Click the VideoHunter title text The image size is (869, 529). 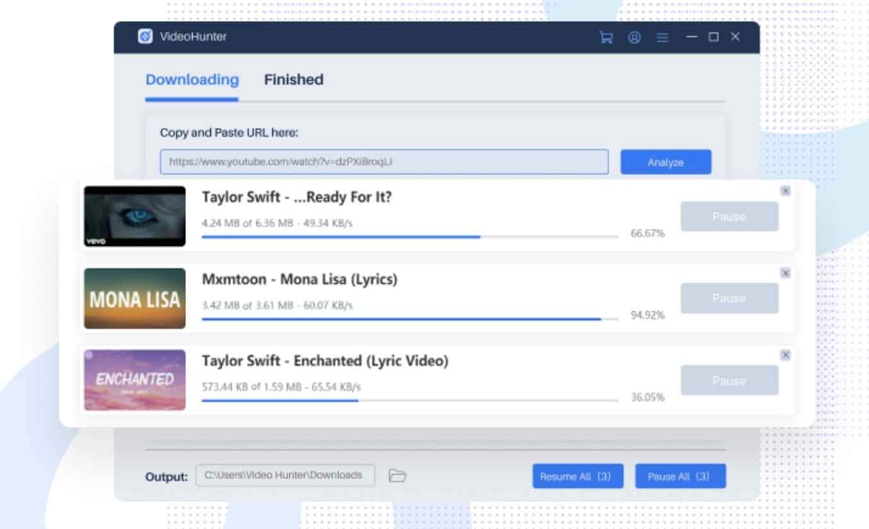pyautogui.click(x=193, y=37)
